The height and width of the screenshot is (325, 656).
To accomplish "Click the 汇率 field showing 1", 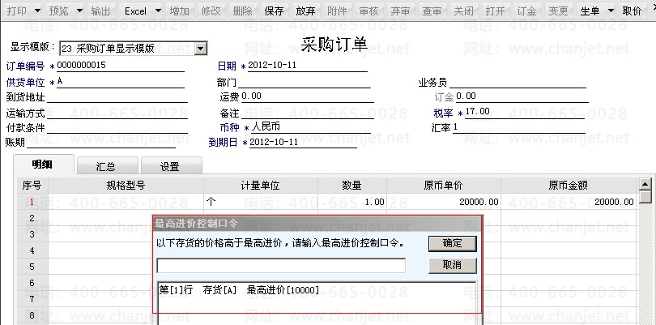I will click(x=519, y=127).
